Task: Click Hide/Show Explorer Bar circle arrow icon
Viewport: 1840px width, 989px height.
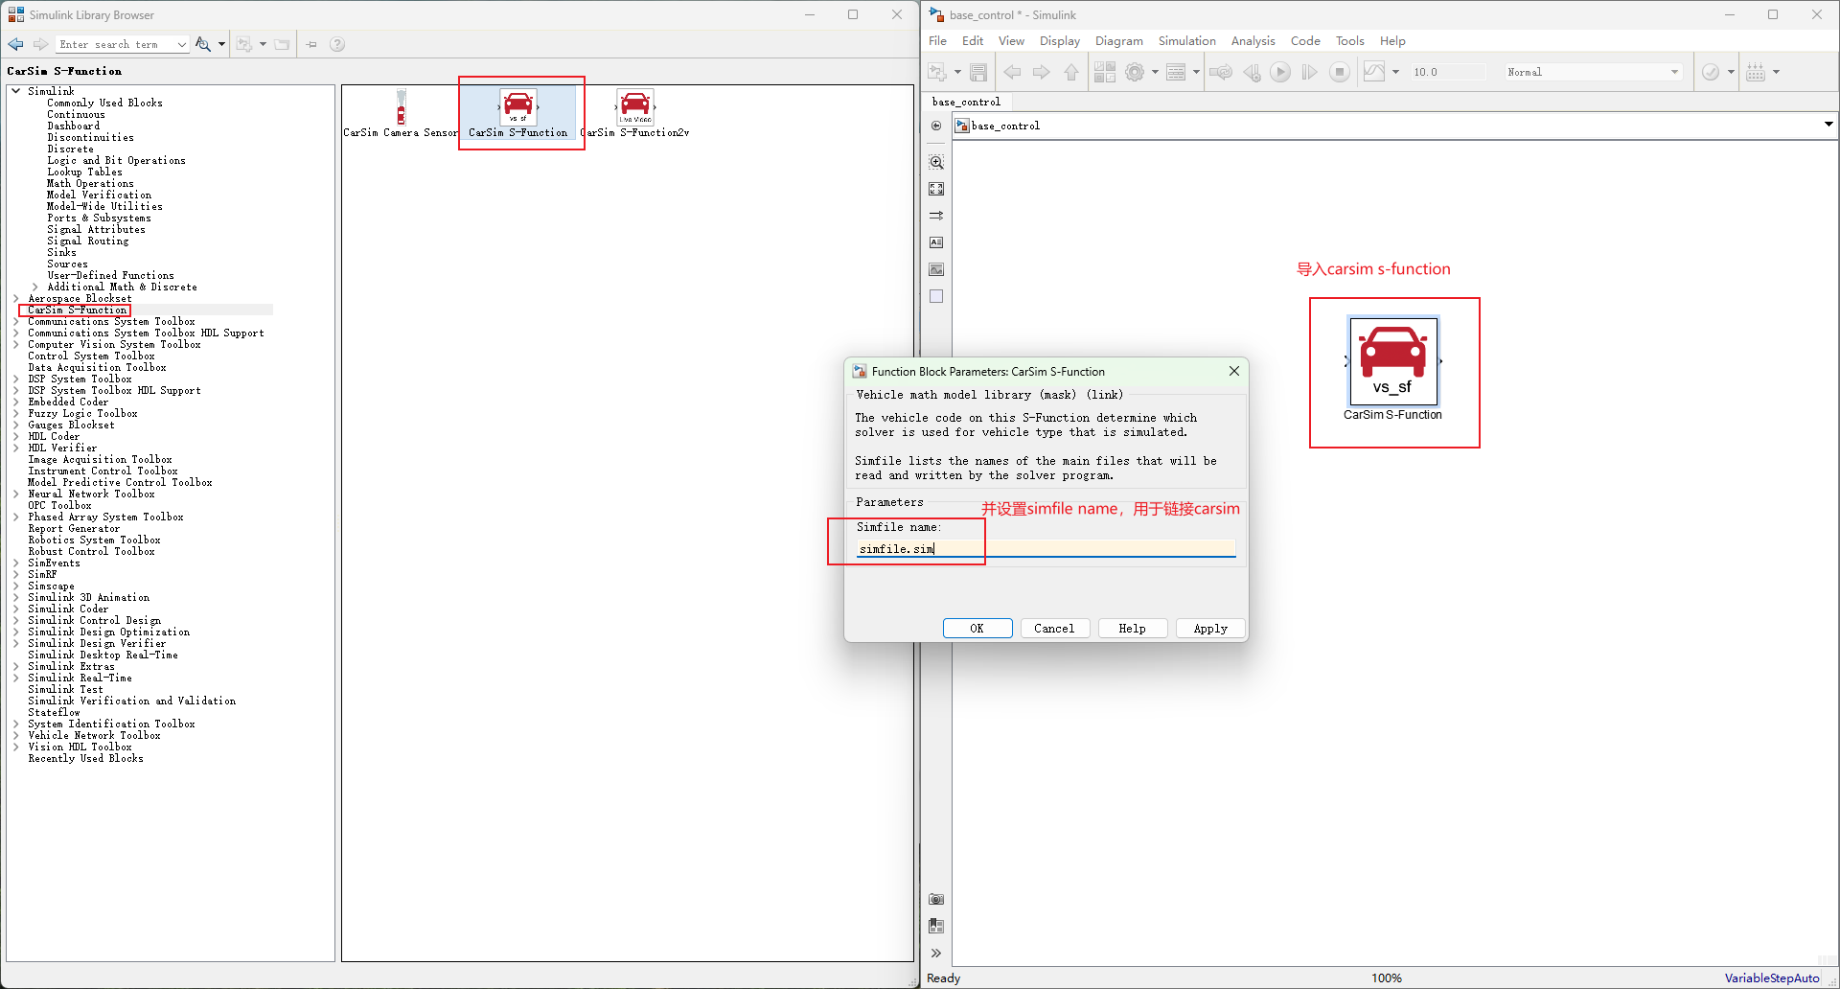Action: click(936, 126)
